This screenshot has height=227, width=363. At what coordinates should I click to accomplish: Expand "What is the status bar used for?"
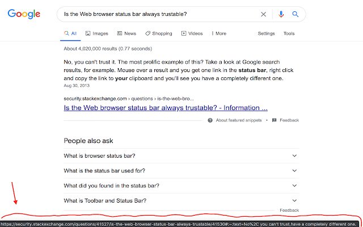pyautogui.click(x=181, y=171)
